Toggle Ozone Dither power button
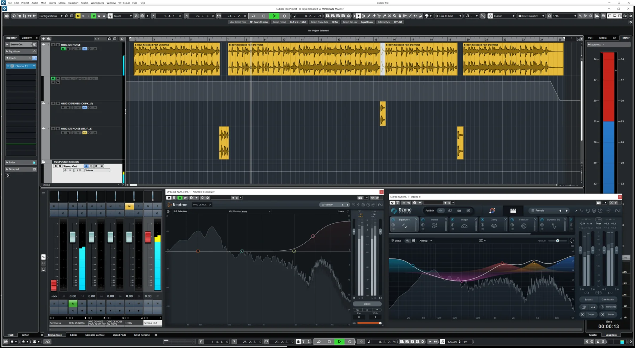The image size is (635, 348). [603, 315]
